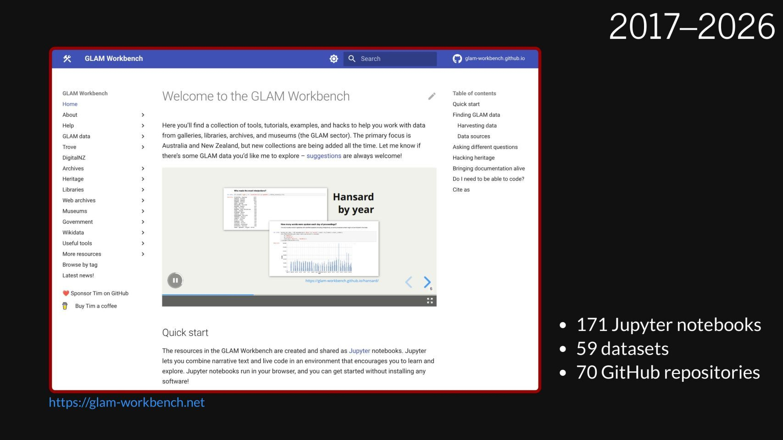Expand the Government section chevron

[x=143, y=222]
